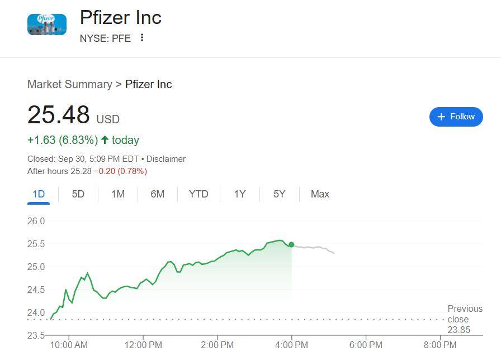Viewport: 501px width, 357px height.
Task: Click the Previous close 23.85 label
Action: click(x=464, y=319)
